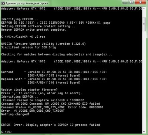
Task: Click the scrollbar down arrow
Action: pyautogui.click(x=144, y=132)
